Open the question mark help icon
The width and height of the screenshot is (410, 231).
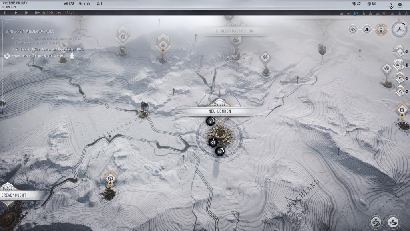coord(391,5)
